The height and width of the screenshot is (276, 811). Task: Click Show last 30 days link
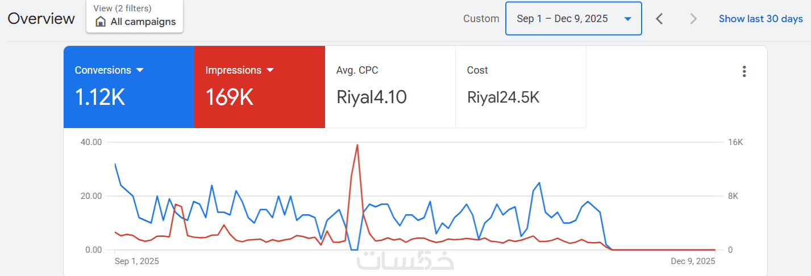click(760, 19)
